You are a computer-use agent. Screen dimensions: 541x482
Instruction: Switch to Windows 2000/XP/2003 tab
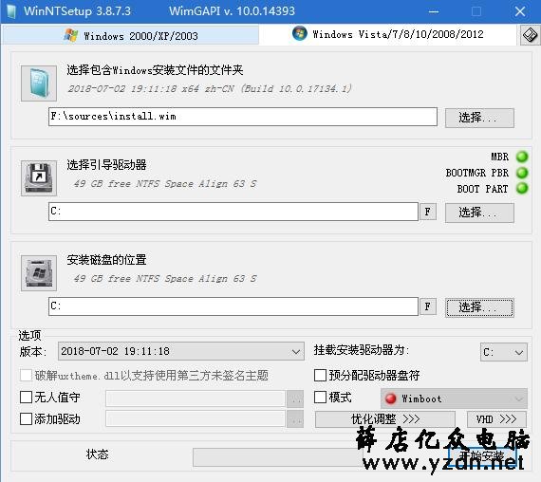pyautogui.click(x=131, y=35)
